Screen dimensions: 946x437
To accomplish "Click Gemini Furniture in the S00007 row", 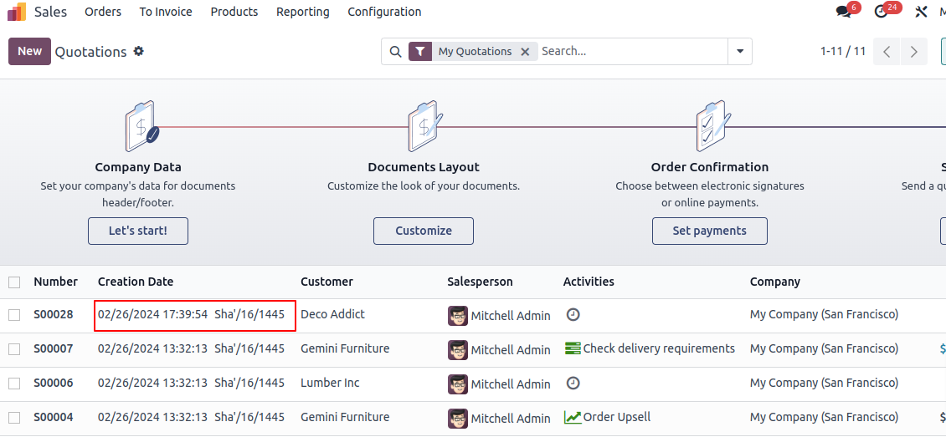I will [345, 348].
